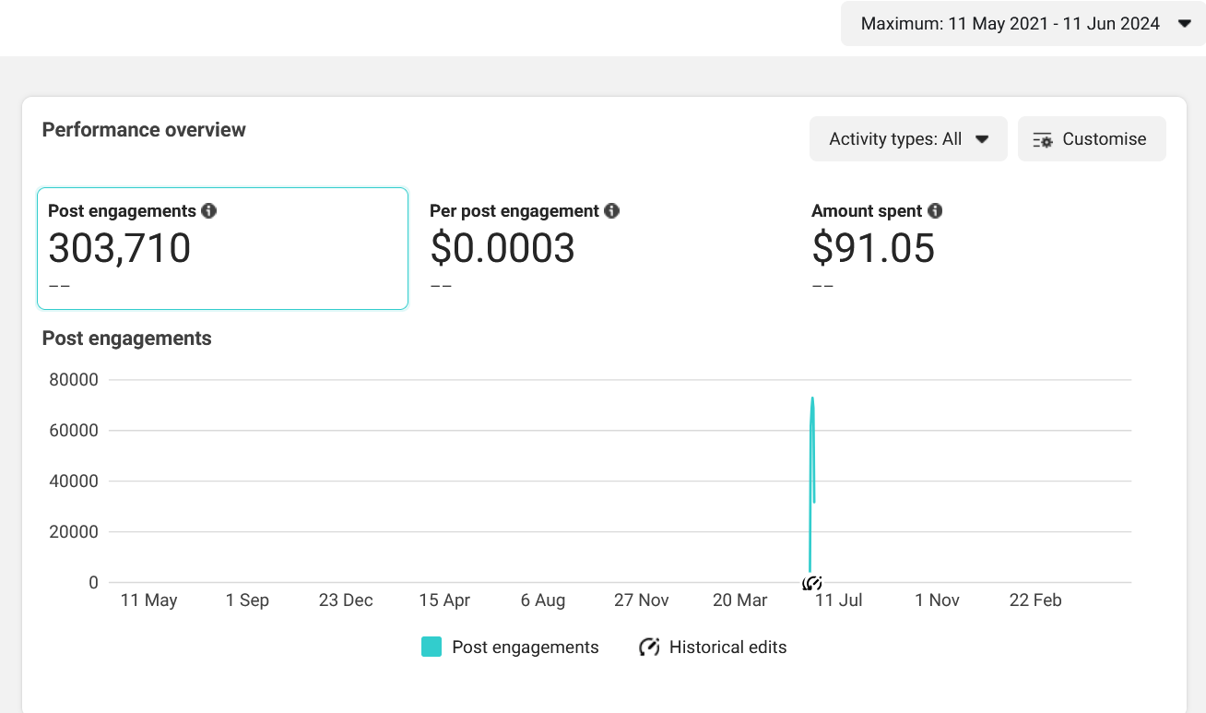This screenshot has width=1206, height=713.
Task: Click the arrow in Activity types dropdown
Action: pos(982,139)
